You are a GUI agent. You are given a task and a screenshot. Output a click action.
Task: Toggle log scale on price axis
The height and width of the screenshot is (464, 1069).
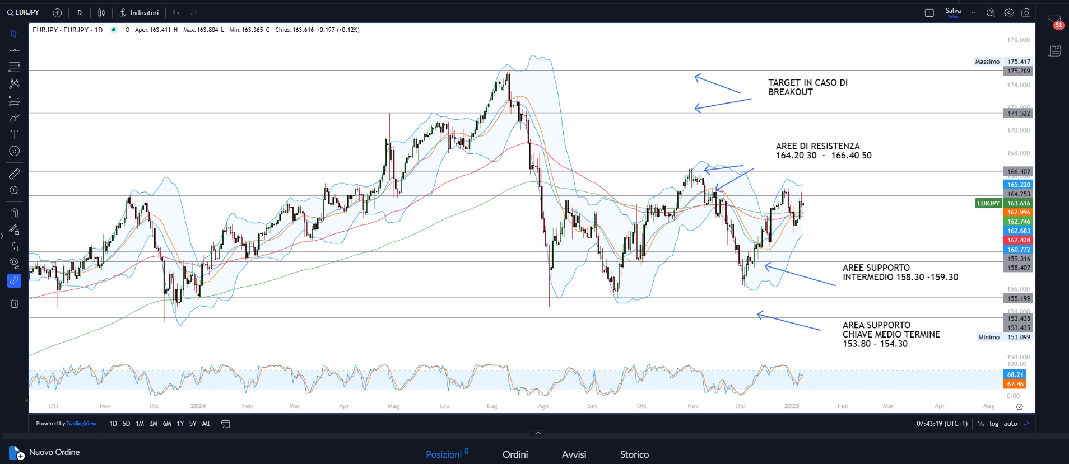[994, 424]
